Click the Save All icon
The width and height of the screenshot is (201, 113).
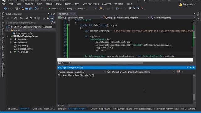pos(30,8)
